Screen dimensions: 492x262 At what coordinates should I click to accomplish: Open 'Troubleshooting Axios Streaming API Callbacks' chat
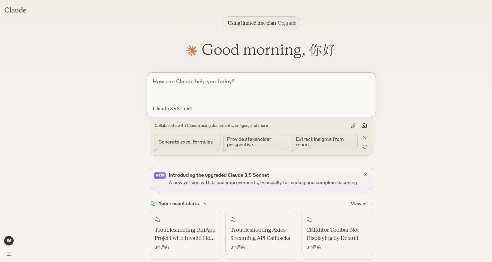[261, 233]
